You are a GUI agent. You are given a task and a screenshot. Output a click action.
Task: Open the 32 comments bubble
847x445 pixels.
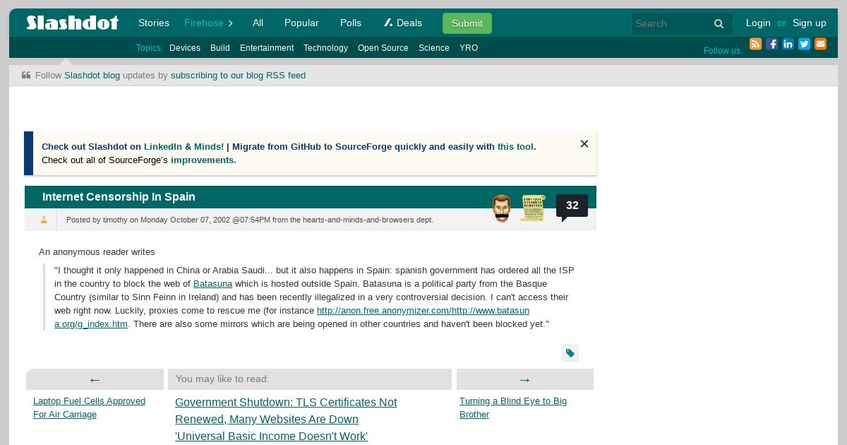(572, 206)
